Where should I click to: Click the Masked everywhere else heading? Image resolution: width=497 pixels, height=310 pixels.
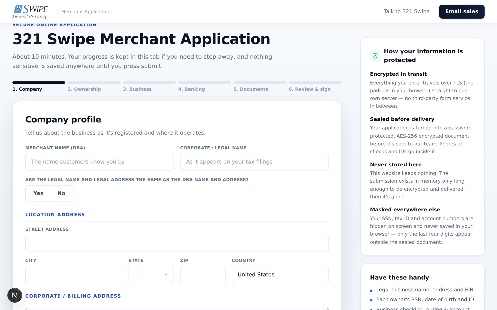[405, 210]
